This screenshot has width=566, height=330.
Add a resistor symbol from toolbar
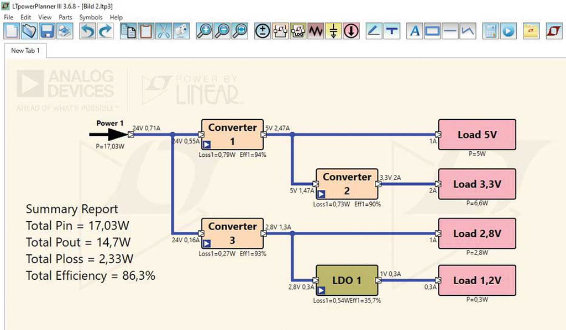[316, 31]
